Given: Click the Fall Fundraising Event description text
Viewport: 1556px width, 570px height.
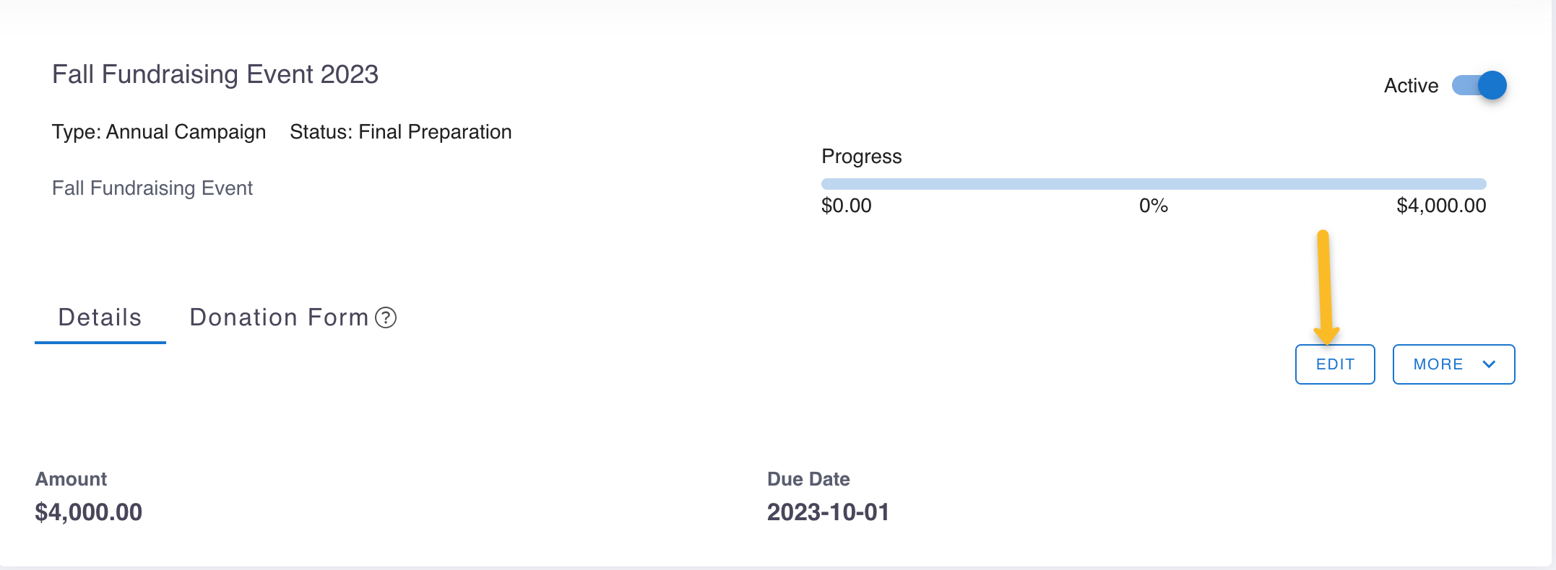Looking at the screenshot, I should 152,188.
